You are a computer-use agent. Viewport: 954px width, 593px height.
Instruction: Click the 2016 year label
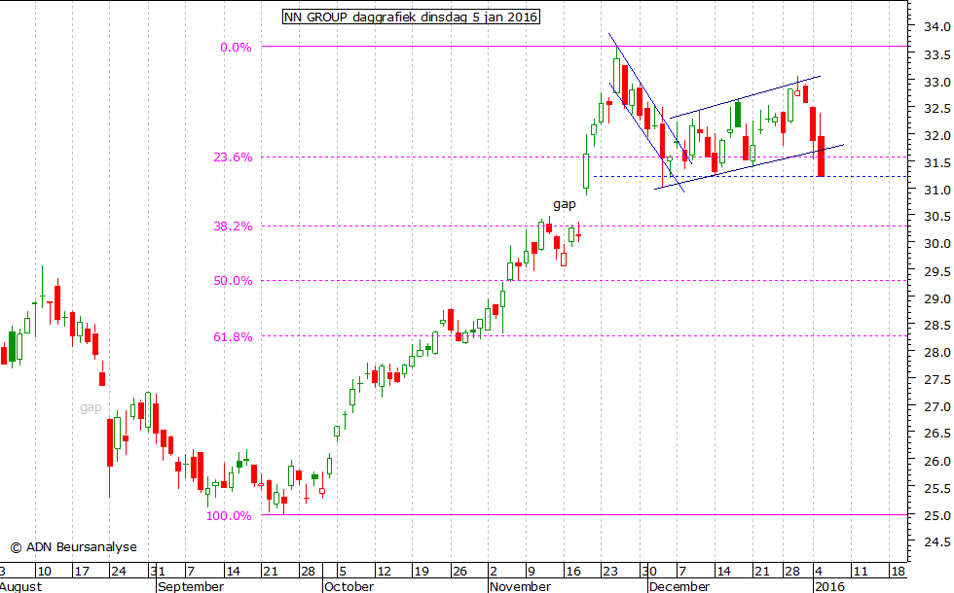click(x=829, y=586)
